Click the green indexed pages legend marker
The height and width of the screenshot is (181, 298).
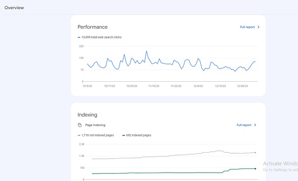point(123,136)
